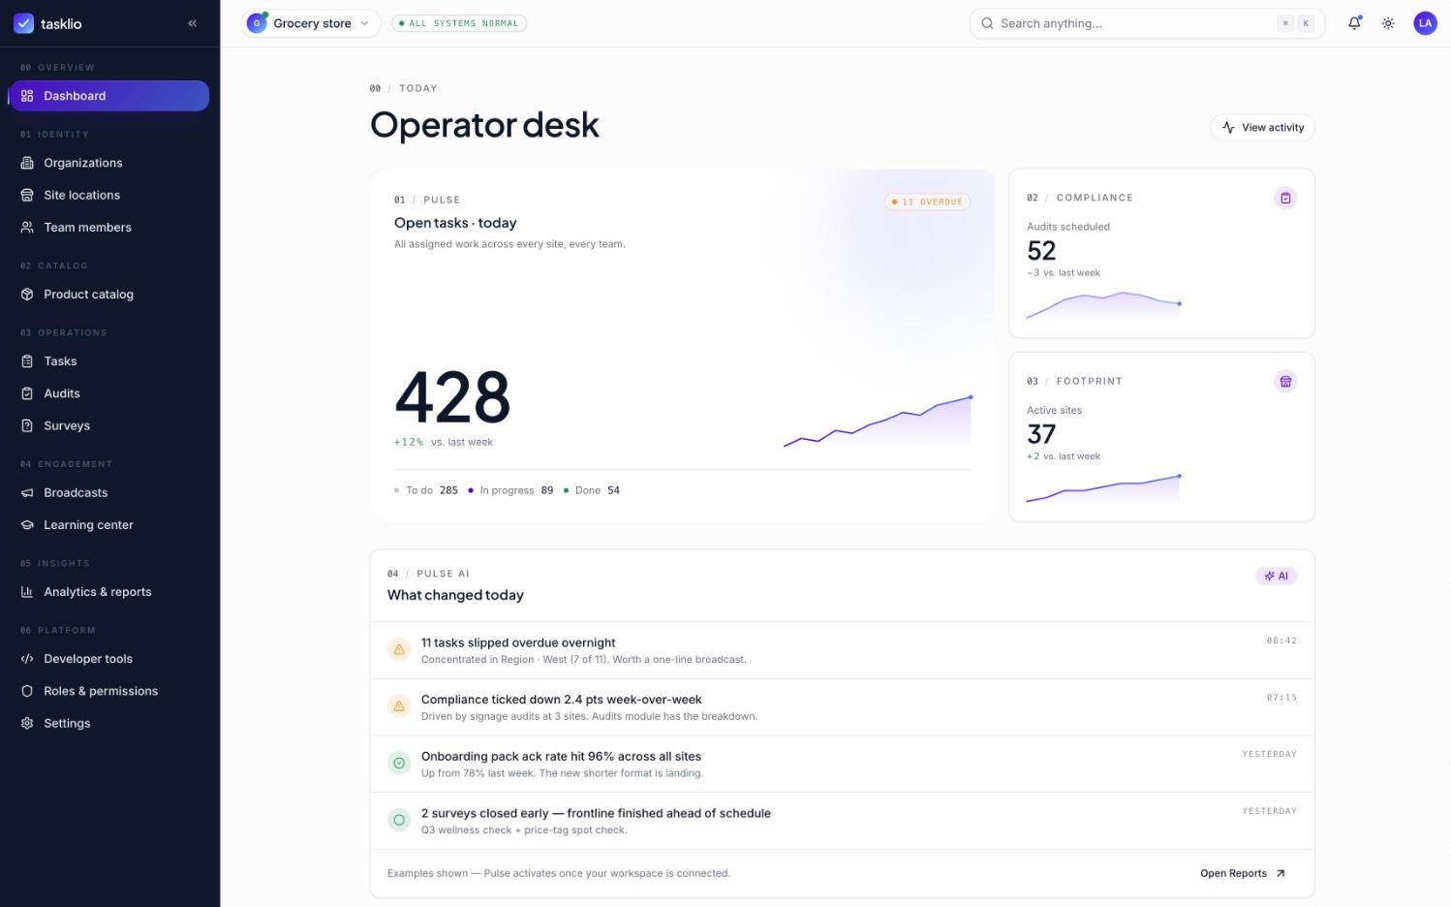Click the tasklio logo icon
This screenshot has height=907, width=1451.
tap(24, 23)
